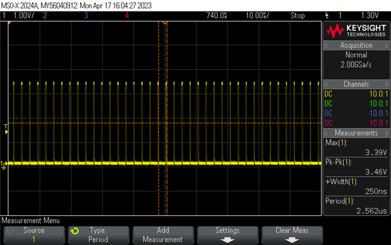The image size is (391, 245).
Task: Click the channel 1 ground reference marker
Action: click(x=4, y=164)
